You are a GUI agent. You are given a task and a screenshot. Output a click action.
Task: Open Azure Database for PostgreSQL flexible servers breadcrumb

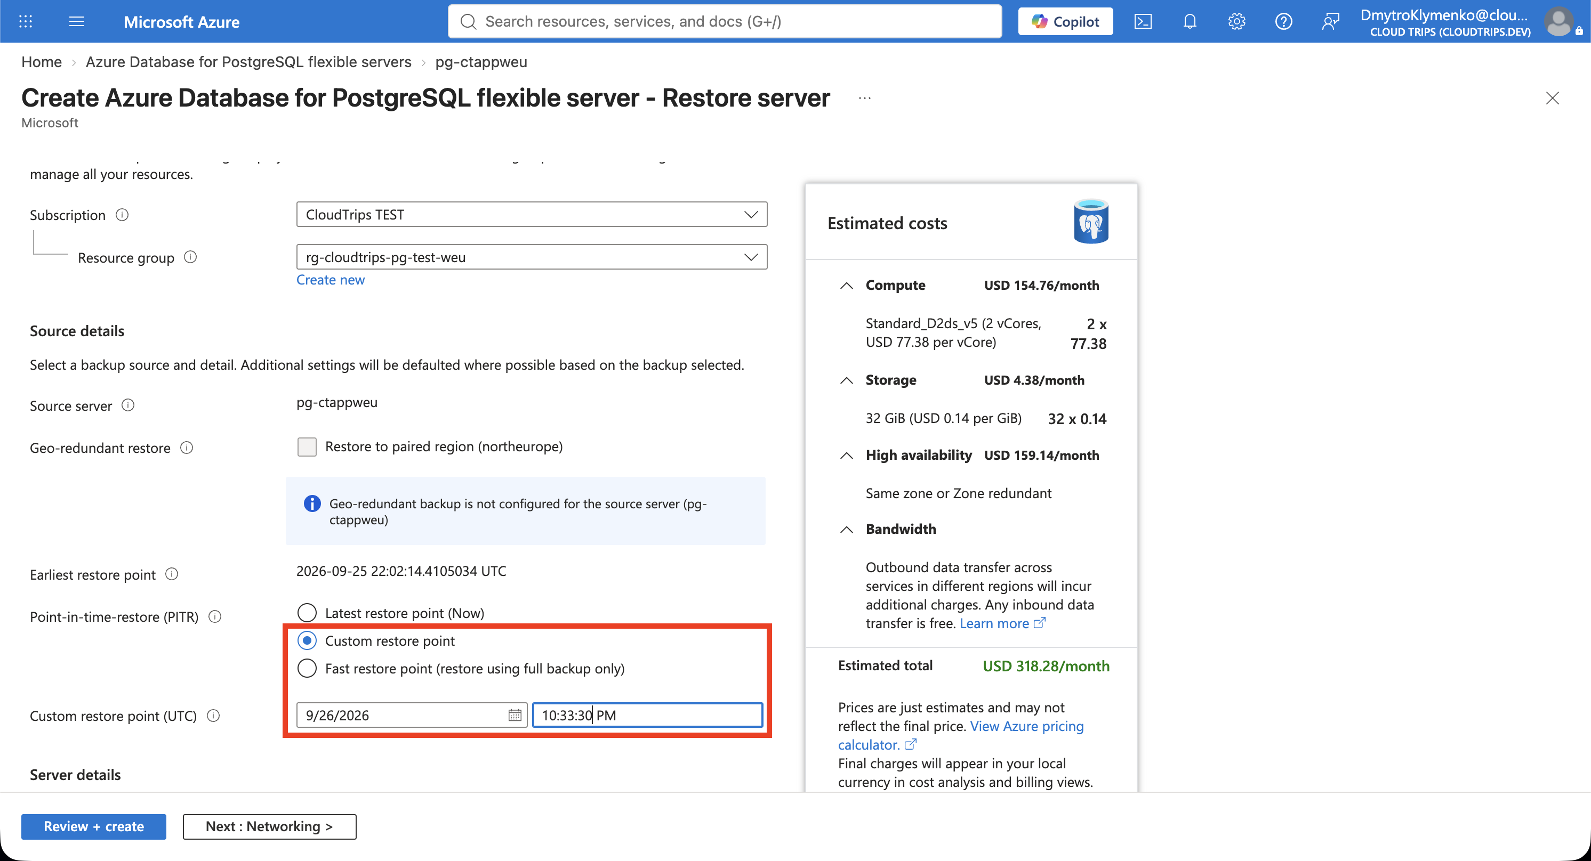[x=248, y=62]
